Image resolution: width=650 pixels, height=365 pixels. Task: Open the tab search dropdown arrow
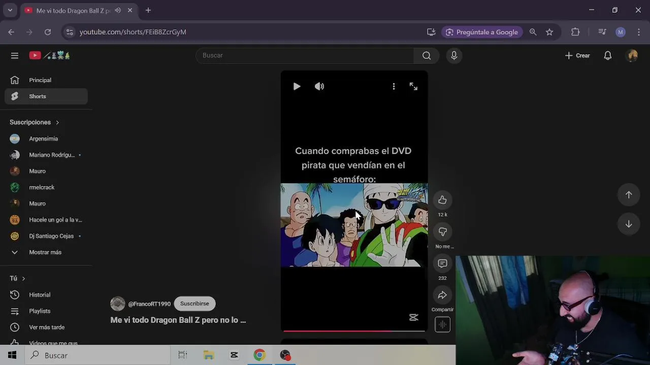pos(10,10)
